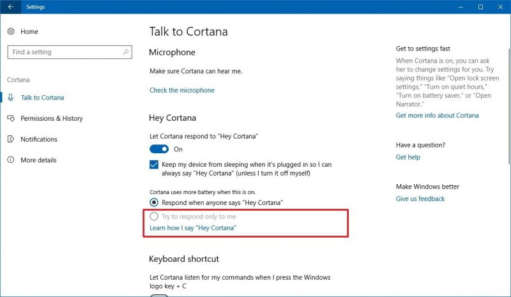Click the More details info icon
The image size is (511, 297).
[11, 160]
